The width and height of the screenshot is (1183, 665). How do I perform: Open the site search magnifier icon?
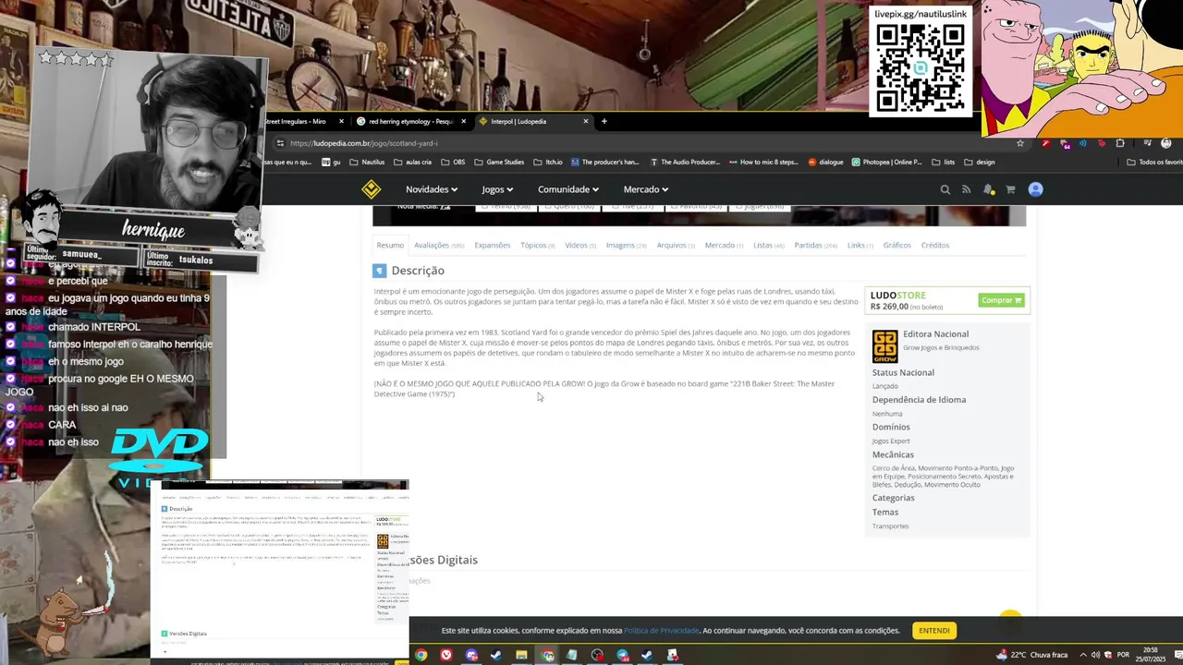[945, 189]
